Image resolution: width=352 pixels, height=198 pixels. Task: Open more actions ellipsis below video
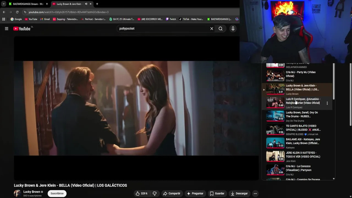pyautogui.click(x=255, y=194)
